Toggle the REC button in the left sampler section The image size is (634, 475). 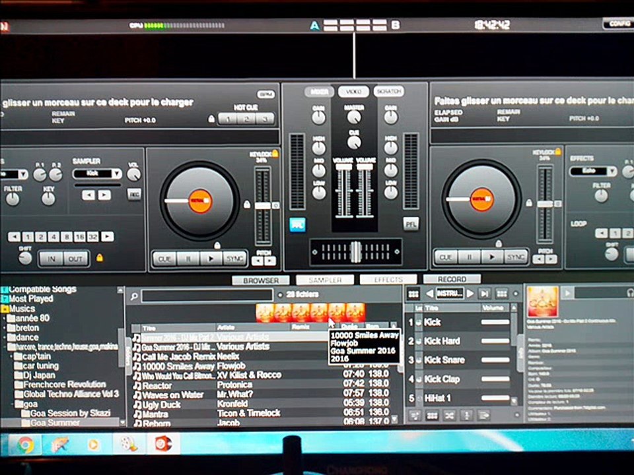134,194
